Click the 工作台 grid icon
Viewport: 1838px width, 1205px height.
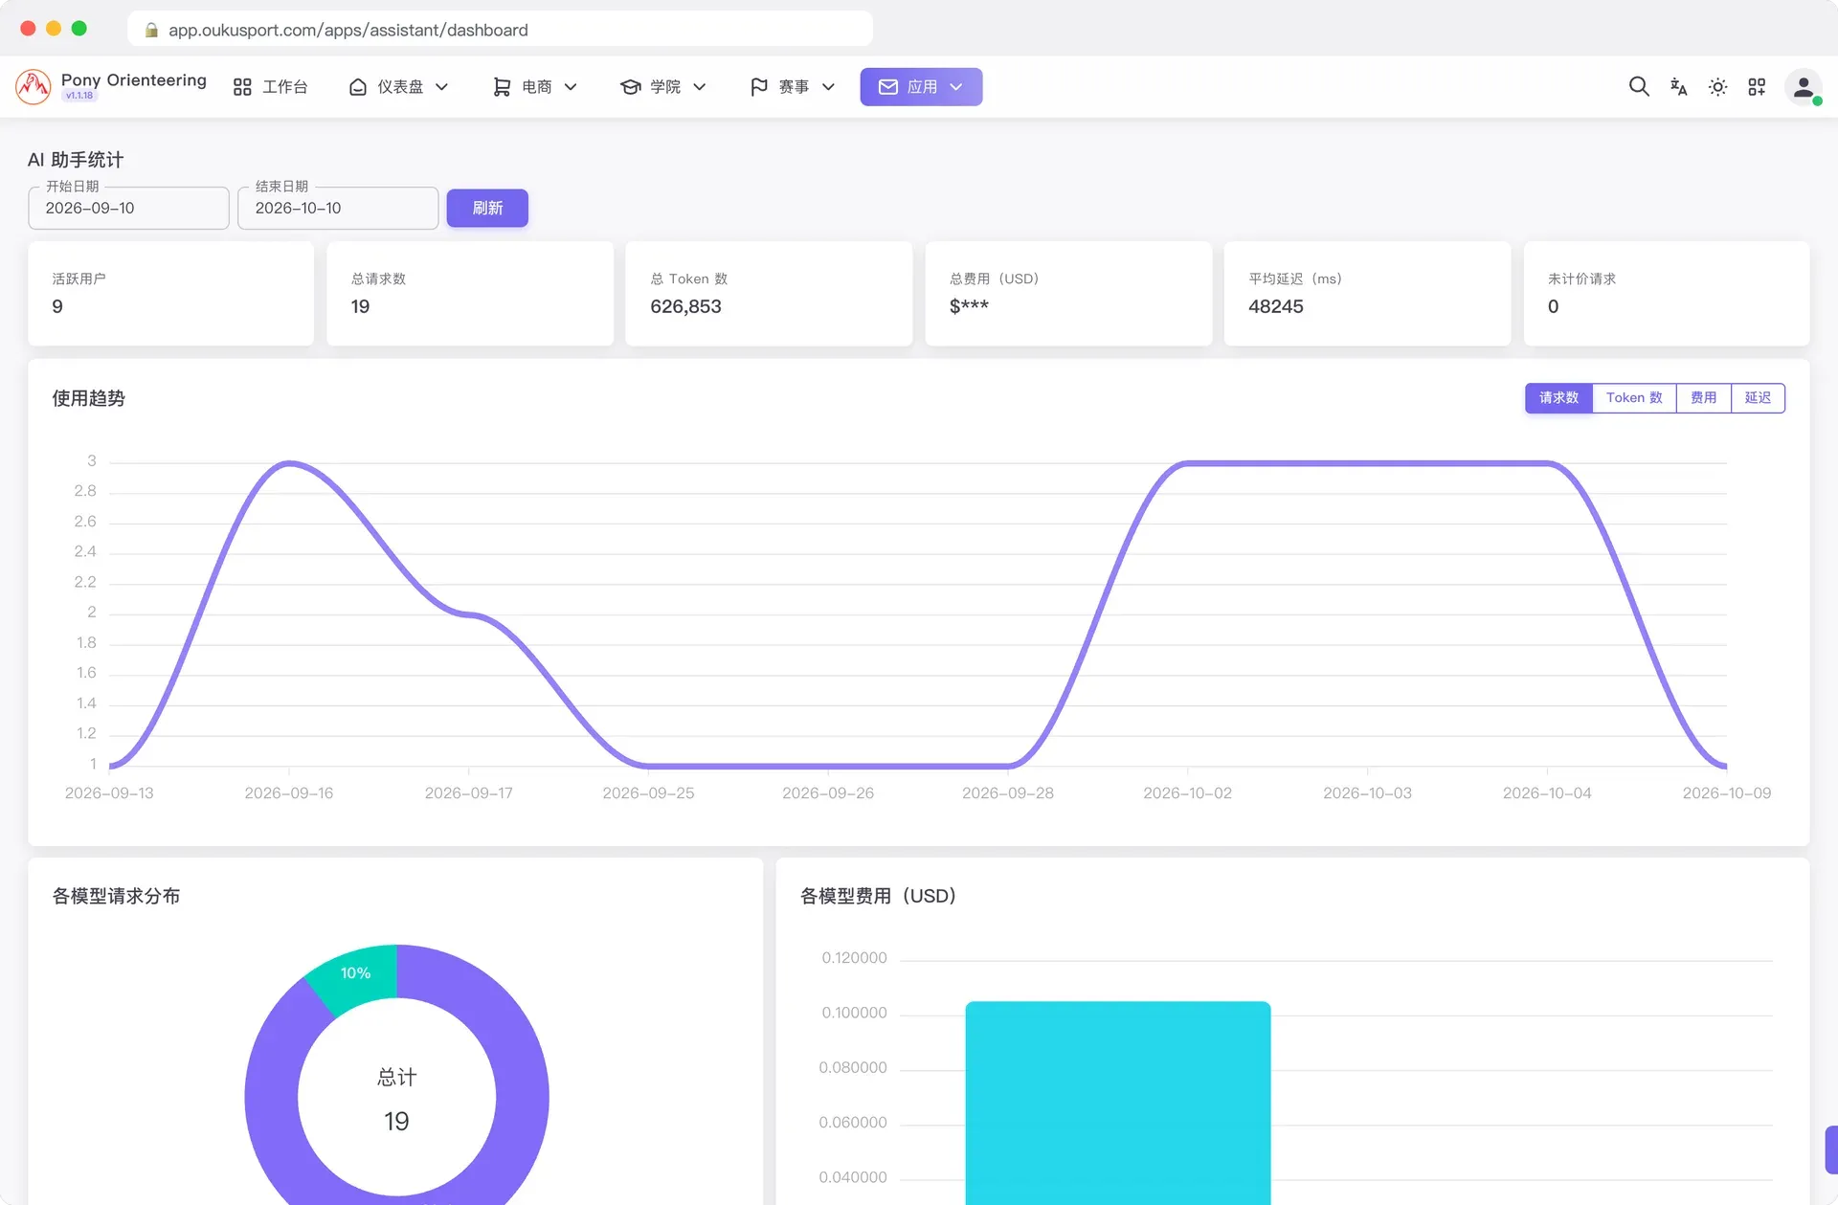coord(242,87)
